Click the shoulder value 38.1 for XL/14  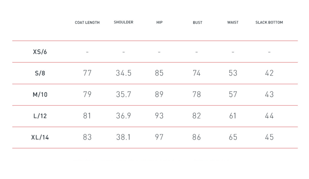point(124,137)
